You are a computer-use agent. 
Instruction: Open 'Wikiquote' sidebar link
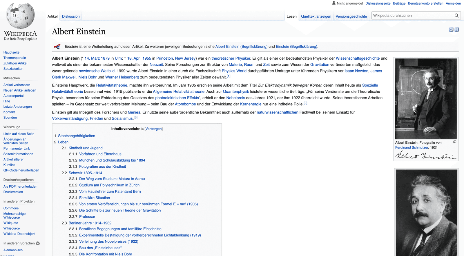click(11, 223)
